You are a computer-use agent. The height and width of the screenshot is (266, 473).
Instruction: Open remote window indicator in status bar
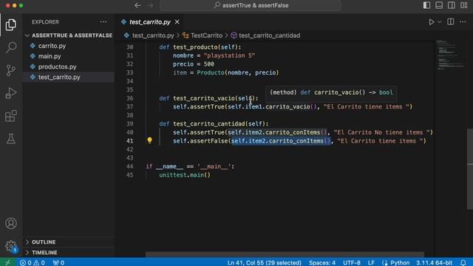tap(7, 262)
